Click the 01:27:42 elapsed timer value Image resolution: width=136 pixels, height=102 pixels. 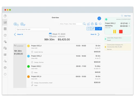click(124, 23)
